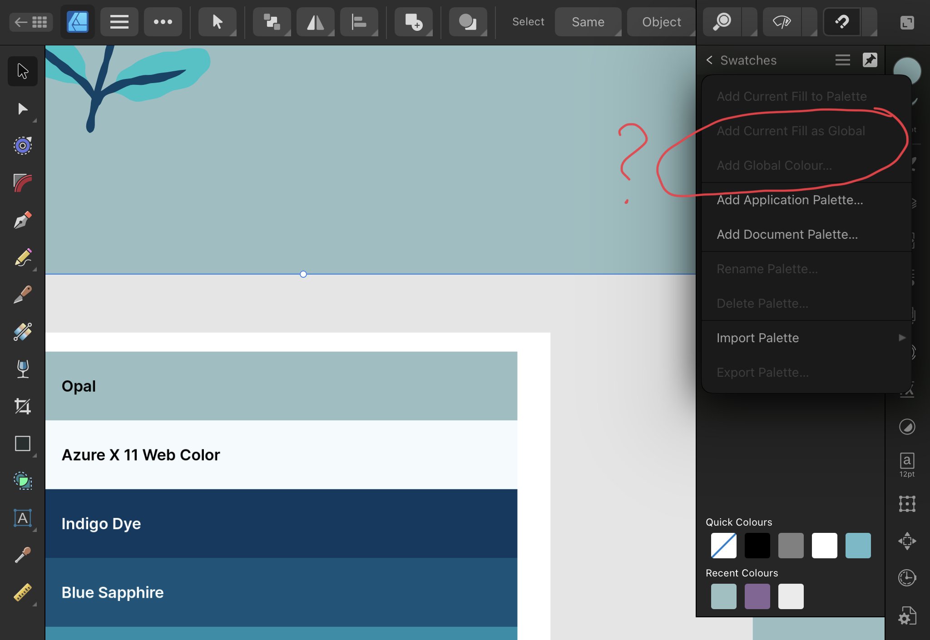This screenshot has width=930, height=640.
Task: Pick the purple swatch in Recent Colours
Action: (757, 596)
